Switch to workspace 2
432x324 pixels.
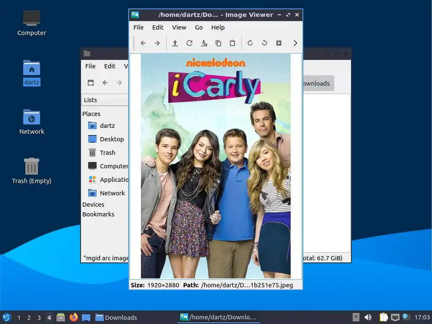click(29, 317)
